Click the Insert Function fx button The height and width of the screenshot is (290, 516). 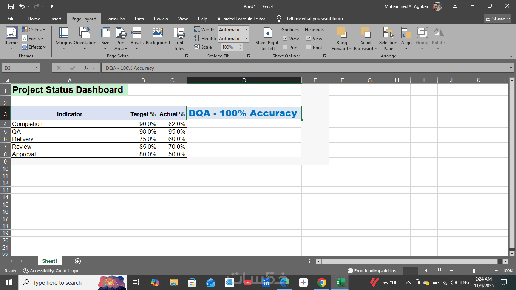[x=86, y=68]
